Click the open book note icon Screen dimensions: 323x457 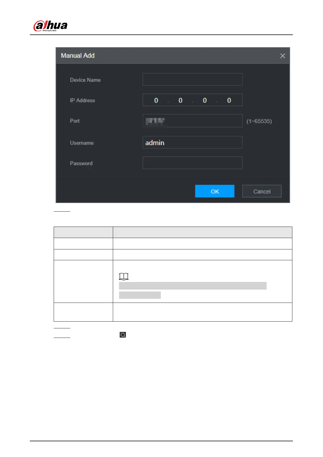(x=124, y=277)
